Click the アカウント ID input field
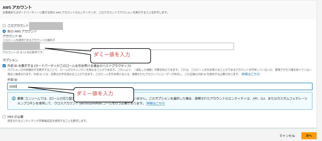This screenshot has width=322, height=141. pyautogui.click(x=118, y=46)
